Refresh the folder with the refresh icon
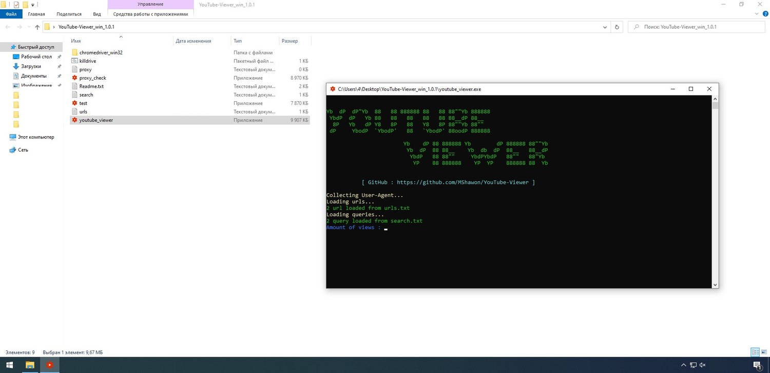 point(618,27)
